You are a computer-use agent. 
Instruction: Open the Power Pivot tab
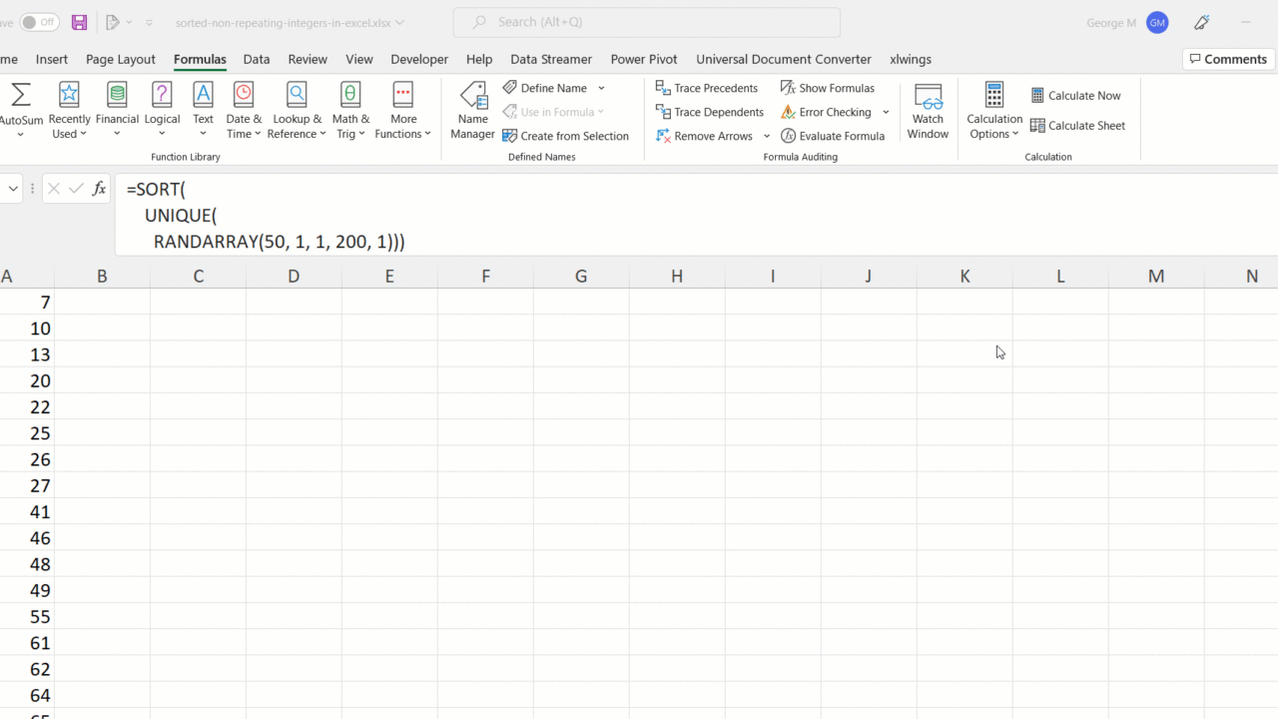(x=643, y=59)
